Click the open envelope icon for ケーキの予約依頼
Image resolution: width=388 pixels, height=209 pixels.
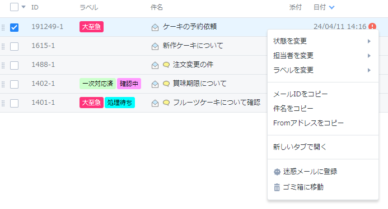tap(155, 27)
